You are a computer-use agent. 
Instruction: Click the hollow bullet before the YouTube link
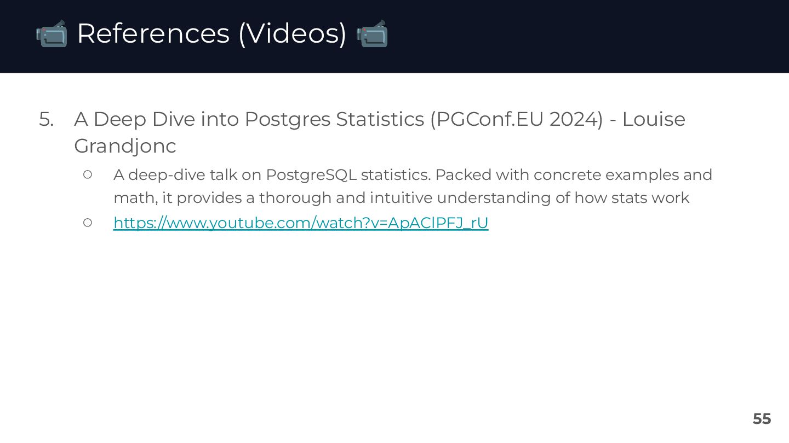pos(87,223)
